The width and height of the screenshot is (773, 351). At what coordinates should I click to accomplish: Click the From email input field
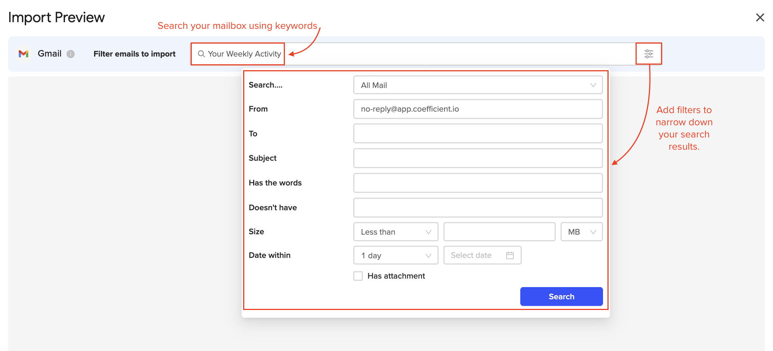pos(477,109)
